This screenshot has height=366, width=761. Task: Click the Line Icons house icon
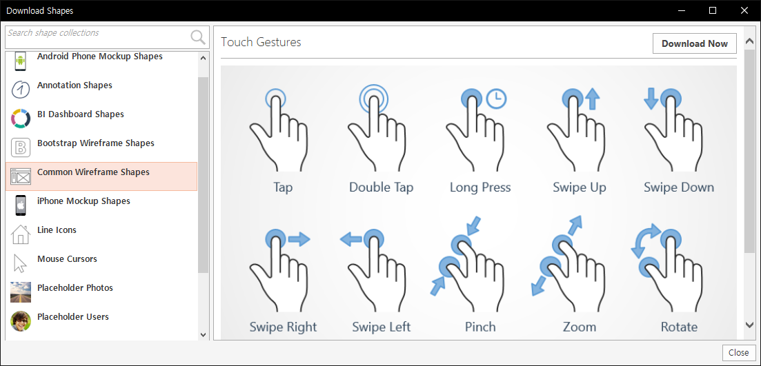(x=21, y=234)
